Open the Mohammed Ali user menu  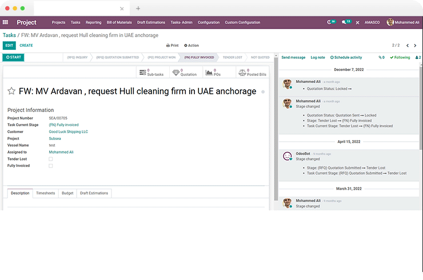coord(402,22)
